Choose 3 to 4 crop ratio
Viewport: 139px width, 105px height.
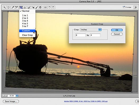[27, 21]
